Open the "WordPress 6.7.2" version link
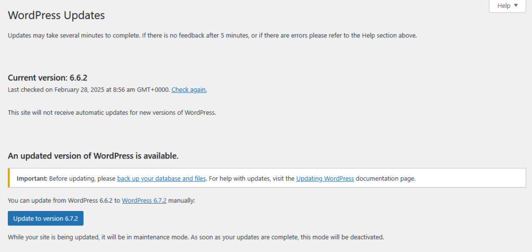This screenshot has height=252, width=532. coord(144,200)
